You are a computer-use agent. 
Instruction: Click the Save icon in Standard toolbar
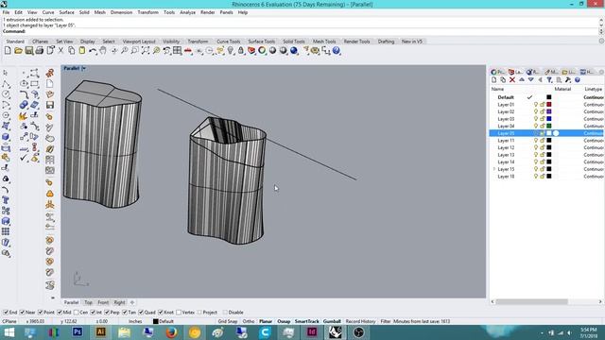point(29,50)
